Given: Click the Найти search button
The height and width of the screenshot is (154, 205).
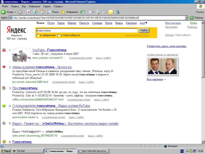Looking at the screenshot, I should [144, 30].
